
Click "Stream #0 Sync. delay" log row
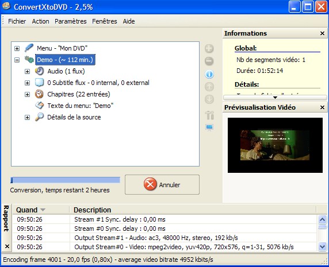click(x=164, y=229)
